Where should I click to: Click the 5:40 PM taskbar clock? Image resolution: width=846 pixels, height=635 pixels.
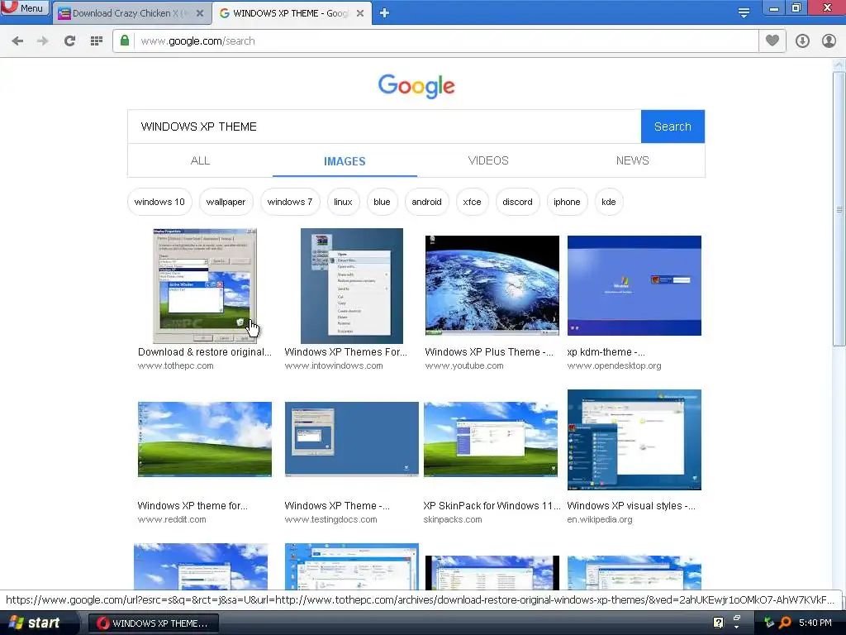[815, 623]
